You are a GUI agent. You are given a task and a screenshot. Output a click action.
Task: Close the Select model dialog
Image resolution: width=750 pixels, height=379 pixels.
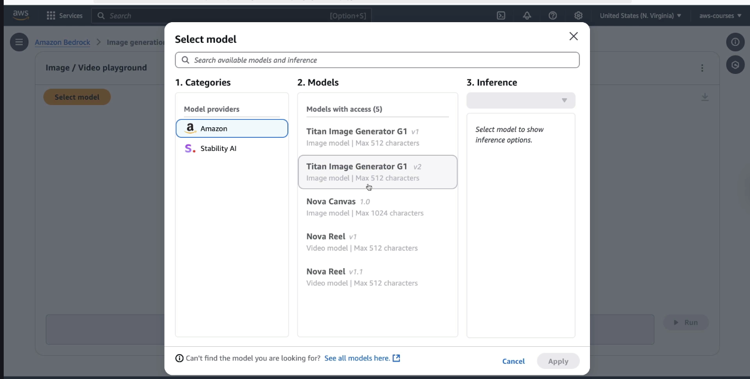pos(574,36)
